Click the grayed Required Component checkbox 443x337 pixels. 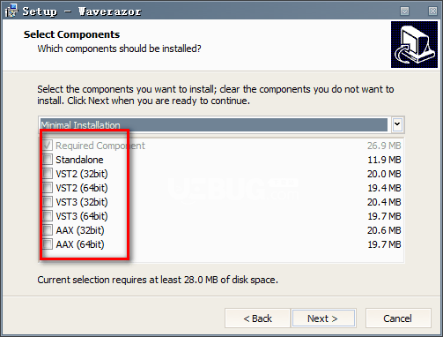point(48,146)
